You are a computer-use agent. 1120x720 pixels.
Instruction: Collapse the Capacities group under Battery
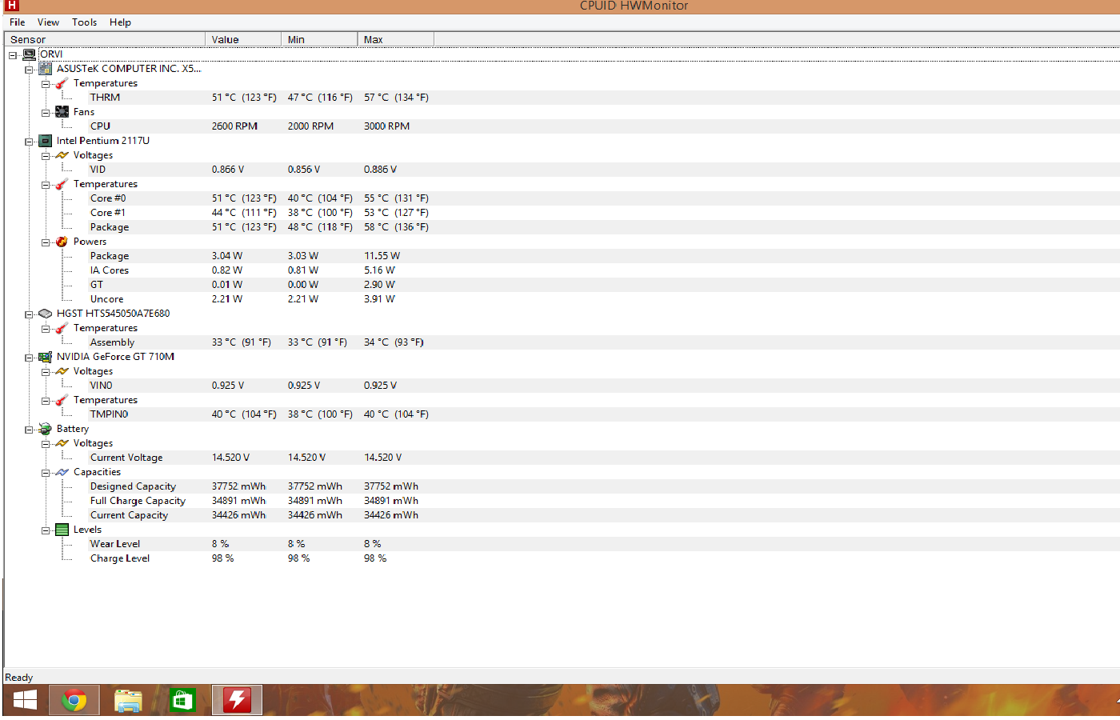46,473
